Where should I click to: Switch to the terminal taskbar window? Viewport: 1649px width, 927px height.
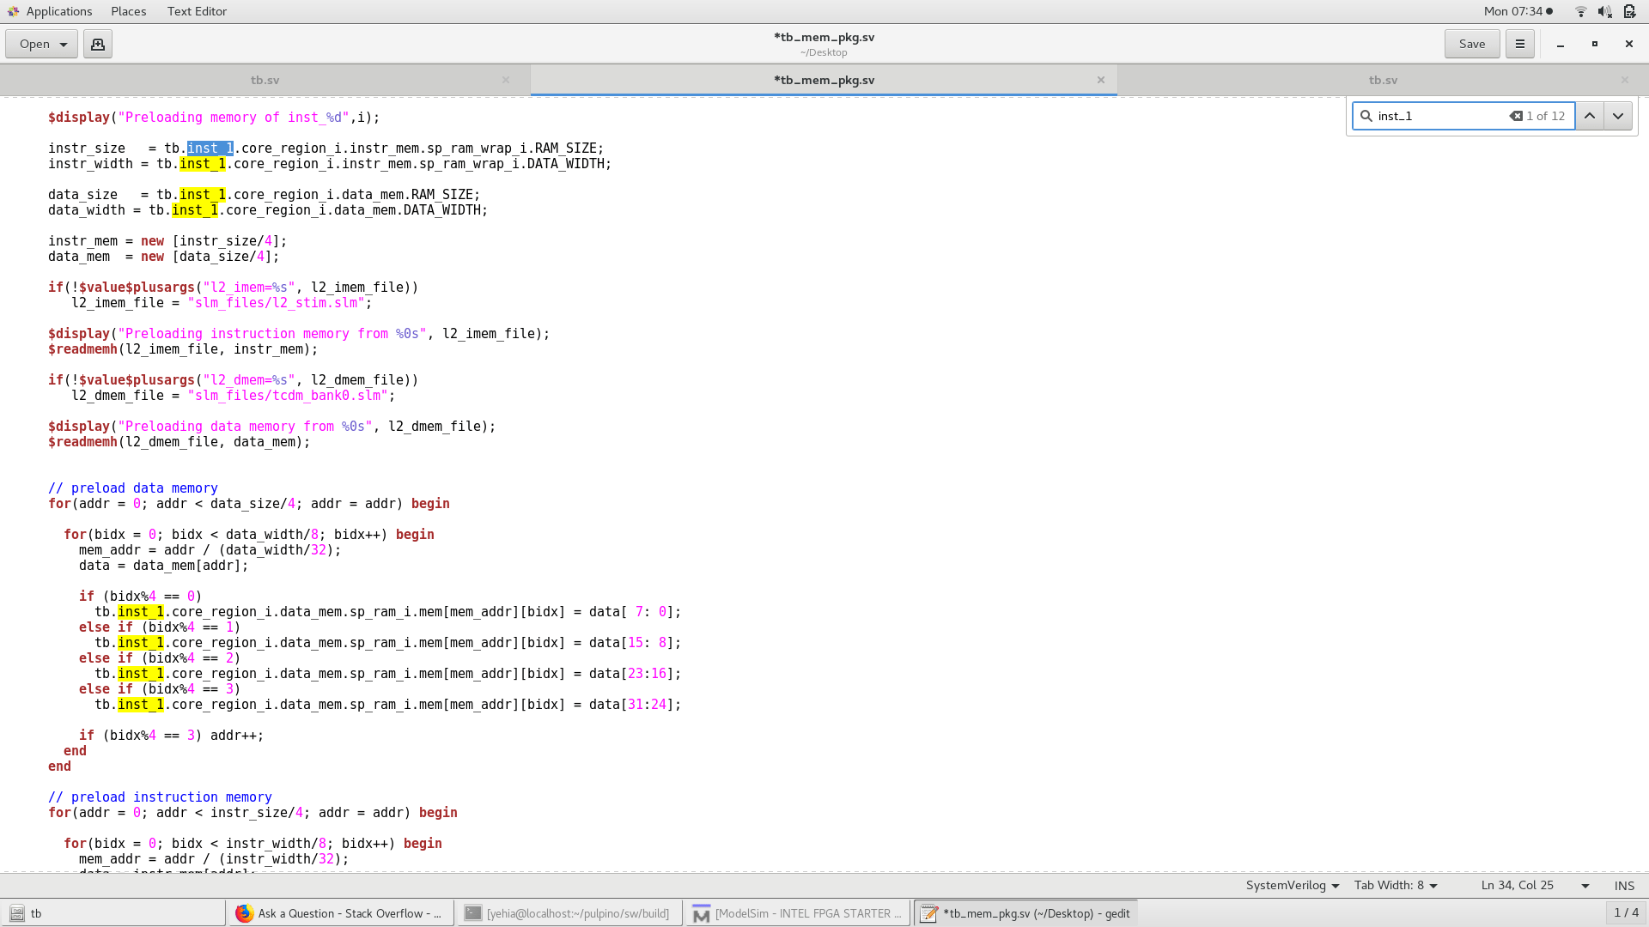tap(569, 913)
